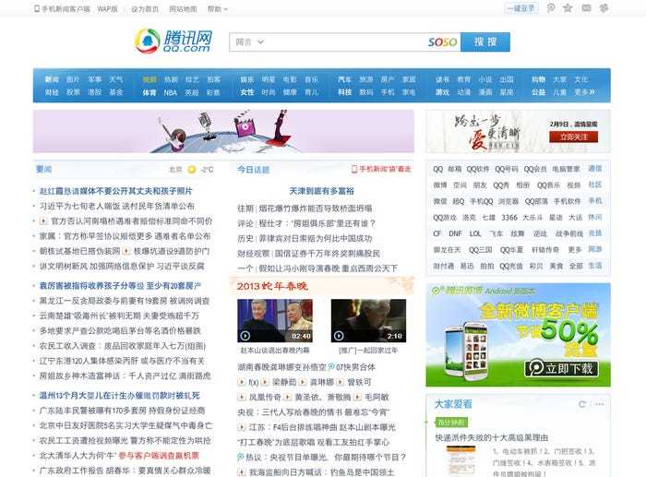The height and width of the screenshot is (477, 646).
Task: Click the entertainment banner with microphone and guitar
Action: click(223, 131)
